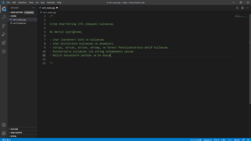Click the unsaved dot on ver1_main.cpp tab
This screenshot has width=251, height=141.
57,8
